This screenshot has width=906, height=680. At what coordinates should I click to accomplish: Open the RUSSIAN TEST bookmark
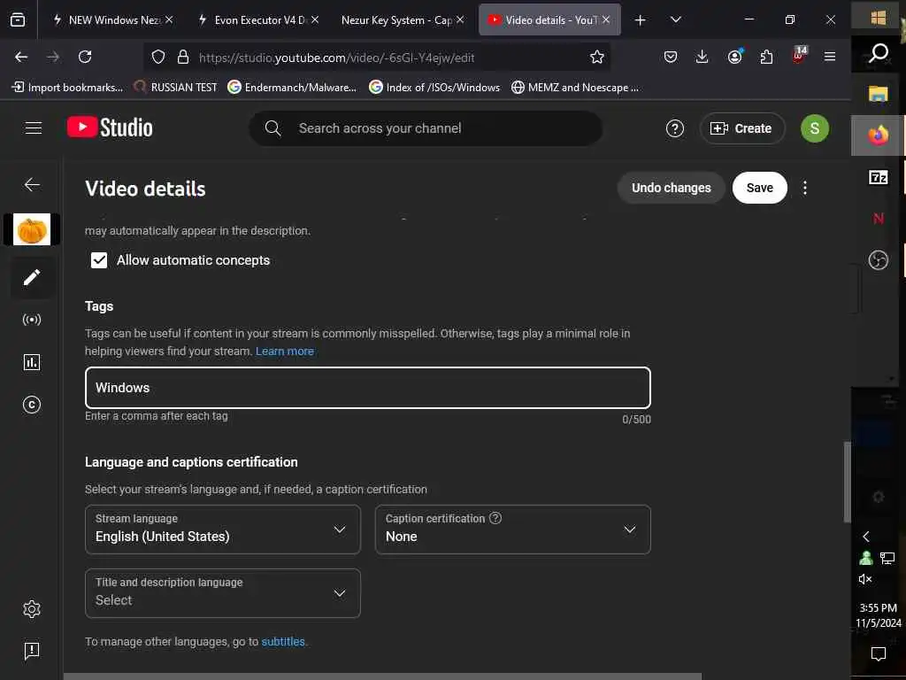pos(175,88)
